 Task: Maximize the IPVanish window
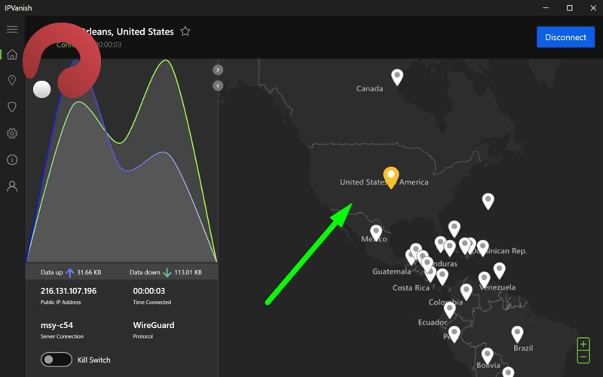[570, 8]
